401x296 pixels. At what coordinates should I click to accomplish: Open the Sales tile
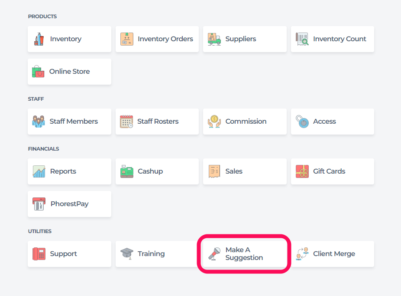tap(245, 171)
